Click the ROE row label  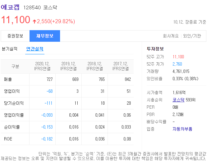(x=8, y=139)
